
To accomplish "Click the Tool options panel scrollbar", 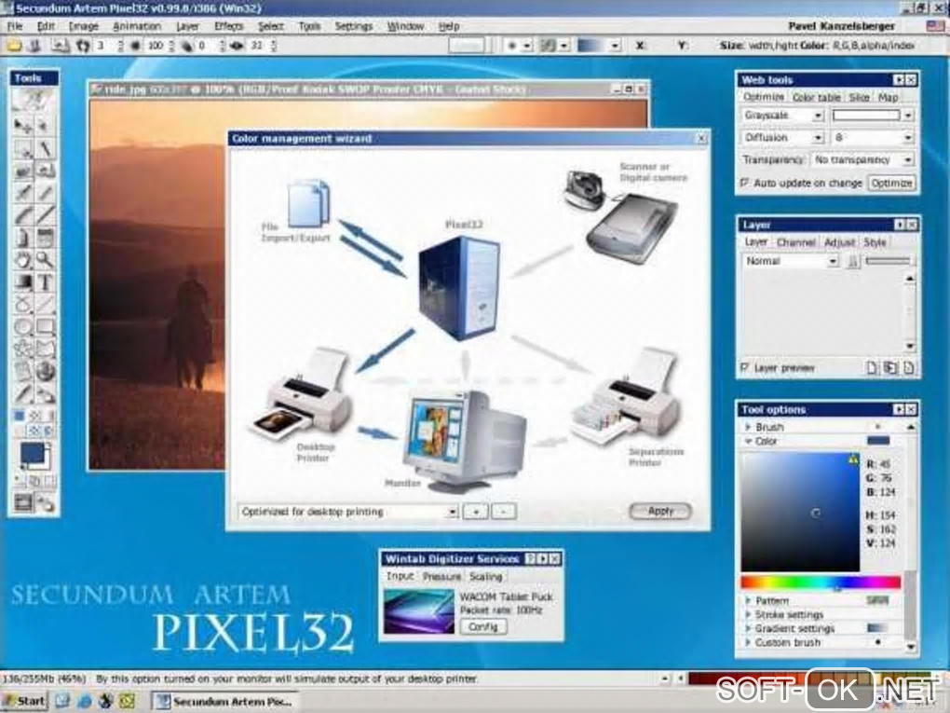I will tap(909, 535).
